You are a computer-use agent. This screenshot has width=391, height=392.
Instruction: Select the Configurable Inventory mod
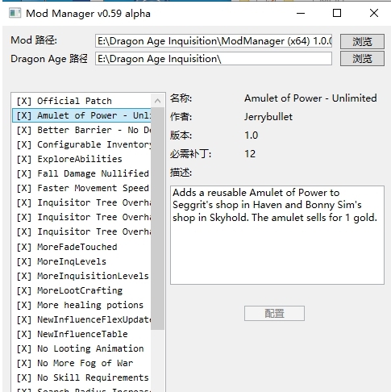(82, 144)
